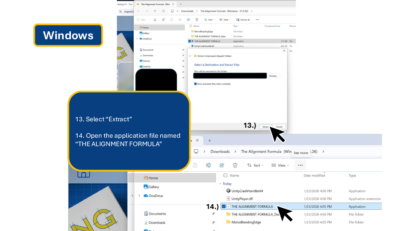Expand the OneDrive entry in the sidebar
The width and height of the screenshot is (410, 231).
pos(139,195)
